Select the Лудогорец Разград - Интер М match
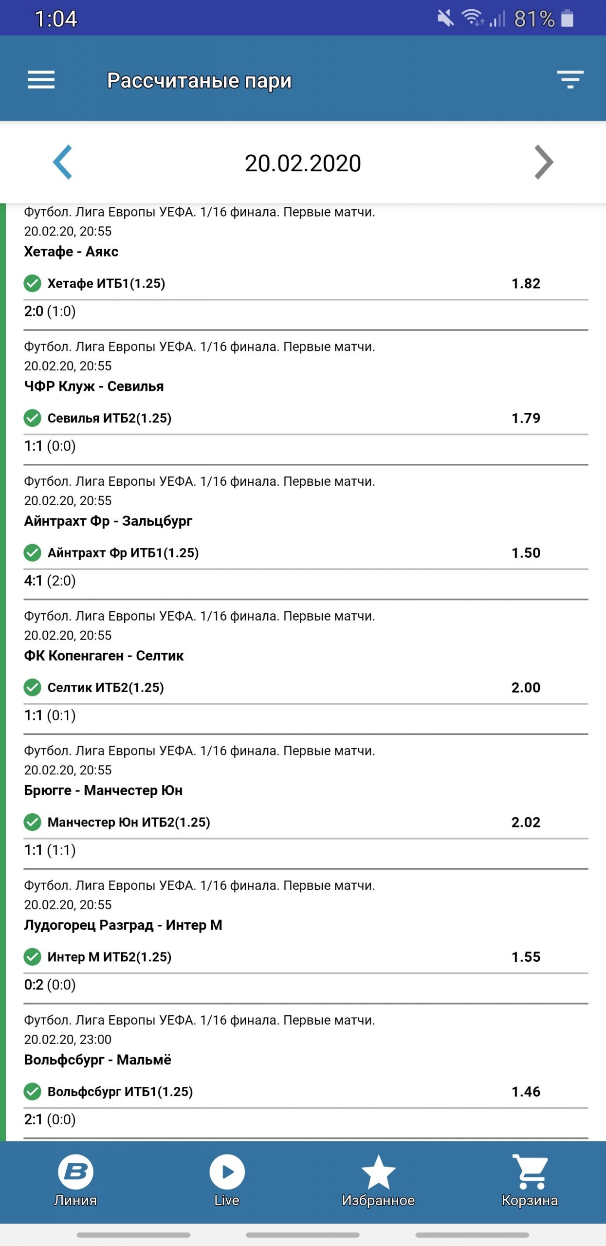This screenshot has width=606, height=1246. 123,925
